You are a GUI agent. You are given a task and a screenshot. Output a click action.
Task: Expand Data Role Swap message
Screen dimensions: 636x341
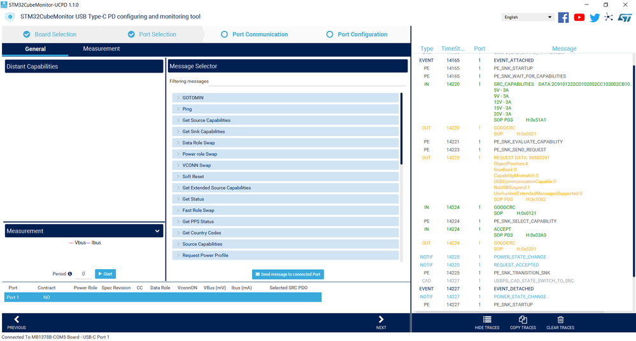[285, 143]
